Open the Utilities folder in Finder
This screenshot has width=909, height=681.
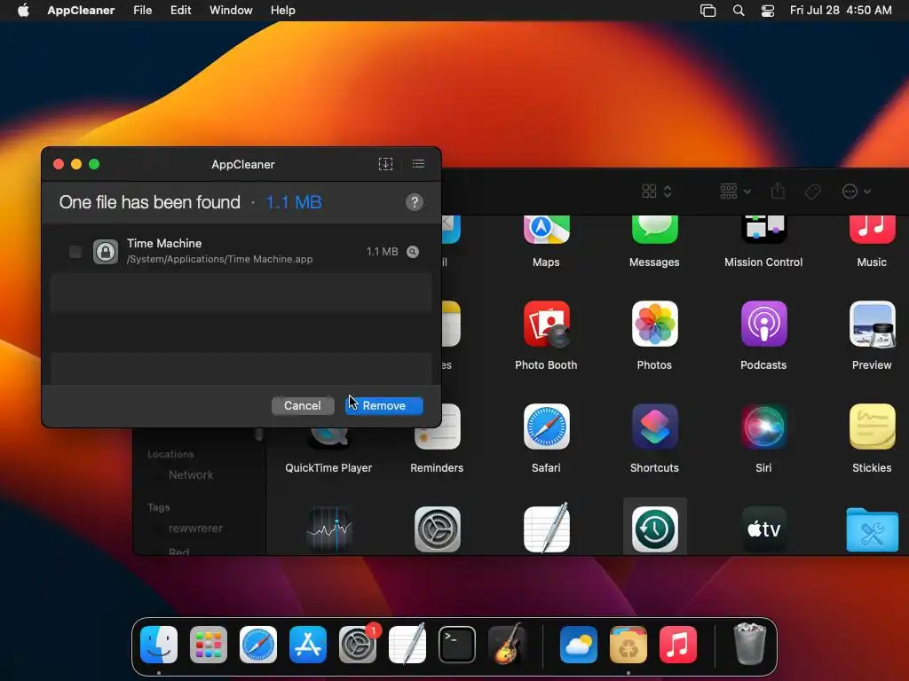[872, 530]
